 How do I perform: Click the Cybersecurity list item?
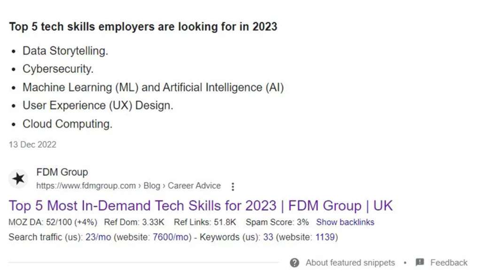[x=58, y=69]
